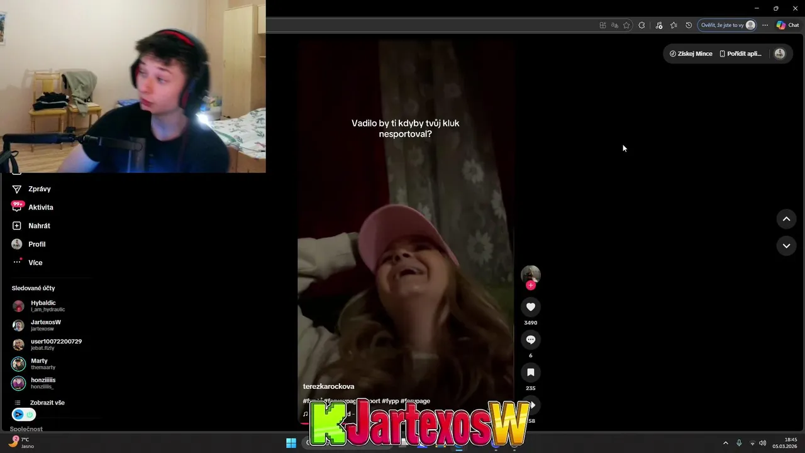Screen dimensions: 805x453
Task: Open media control music icon in toolbar
Action: click(x=658, y=25)
